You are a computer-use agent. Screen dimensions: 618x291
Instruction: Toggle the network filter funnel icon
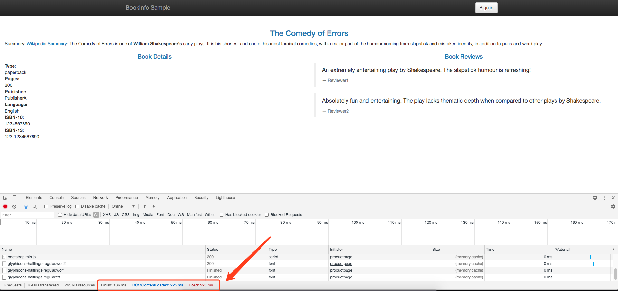(26, 206)
